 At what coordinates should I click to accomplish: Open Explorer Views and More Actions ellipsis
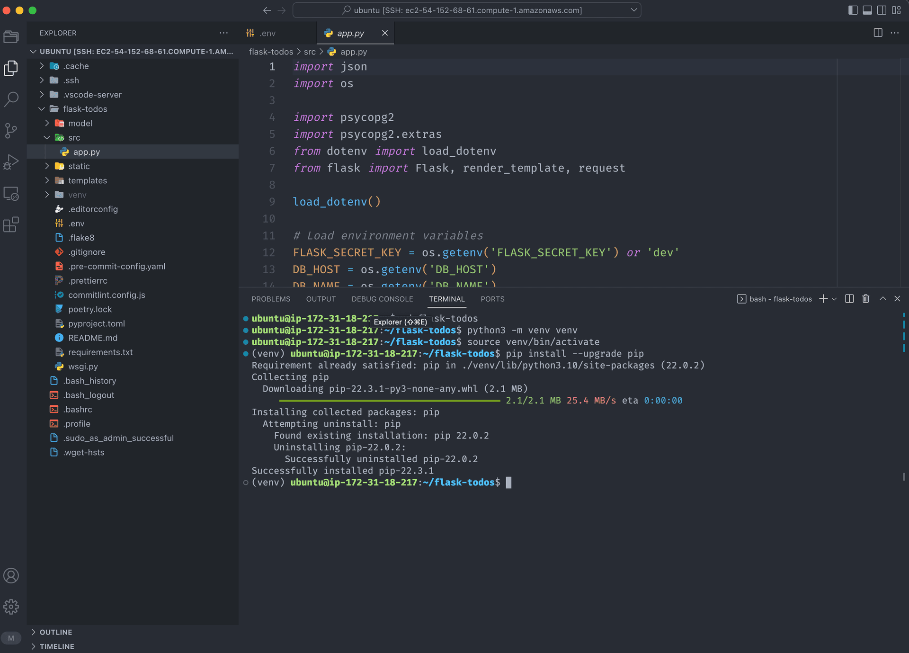(x=223, y=33)
